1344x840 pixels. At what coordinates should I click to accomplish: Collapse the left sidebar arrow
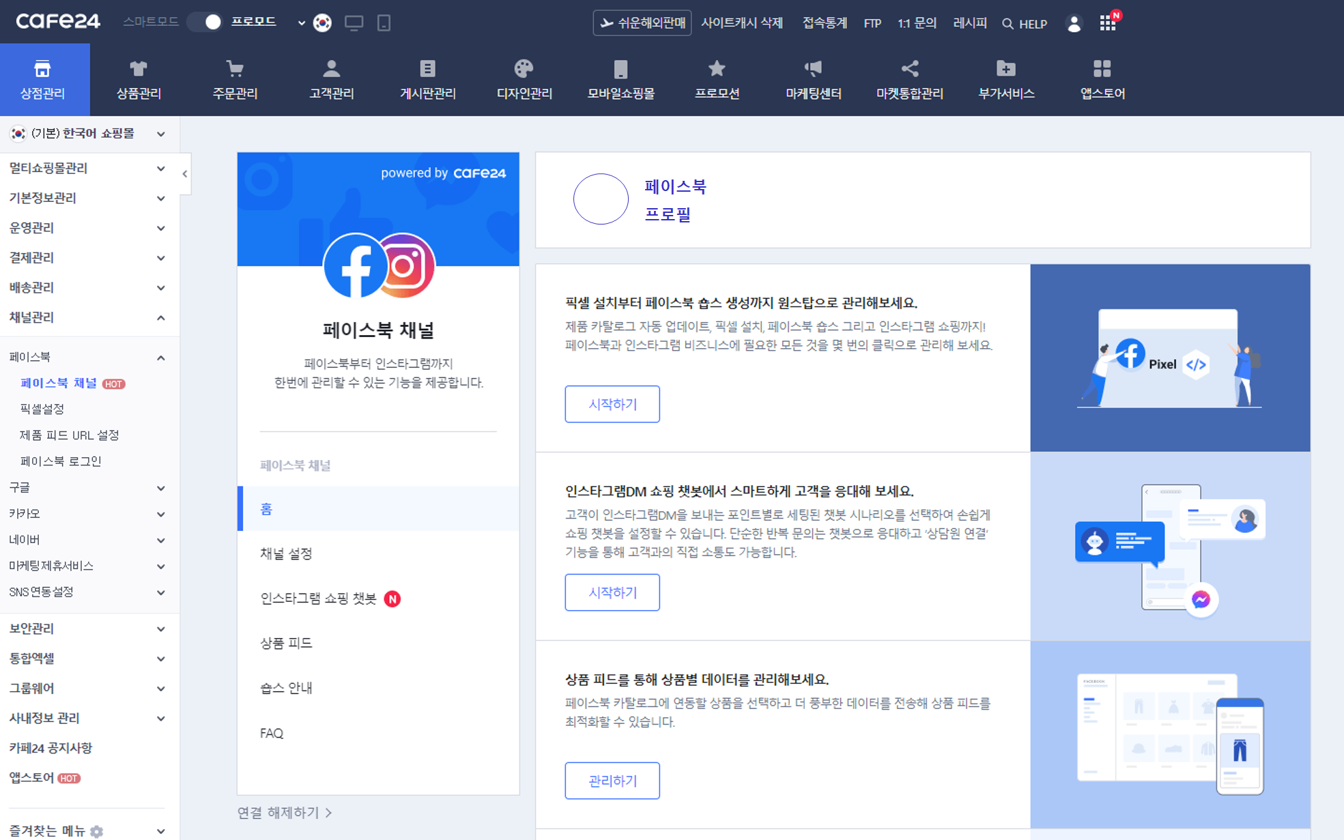tap(185, 174)
